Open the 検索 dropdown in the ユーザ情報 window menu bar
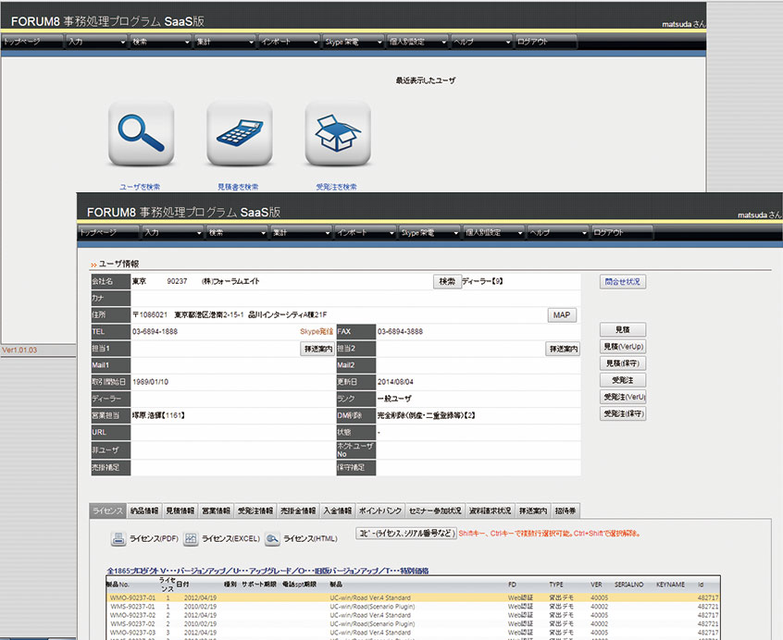The image size is (783, 640). click(237, 232)
